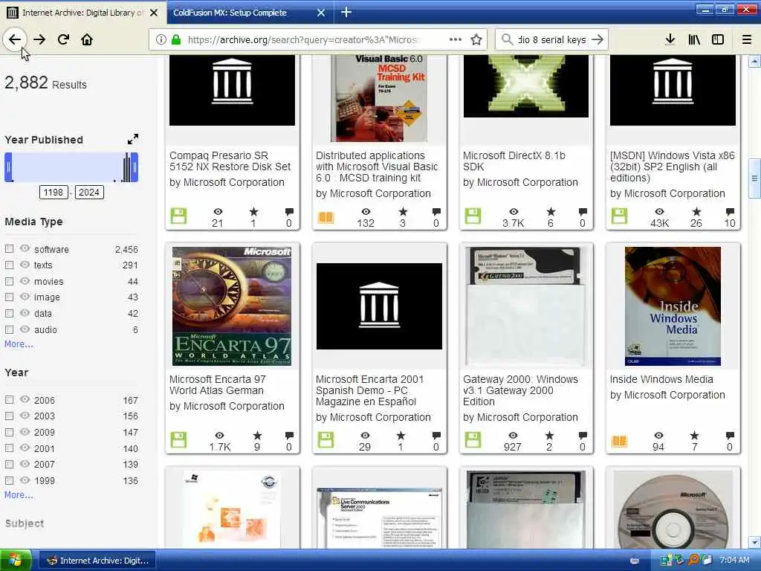Click favorite star on Encarta 2001 Spanish Demo card
The height and width of the screenshot is (571, 761).
(x=401, y=436)
